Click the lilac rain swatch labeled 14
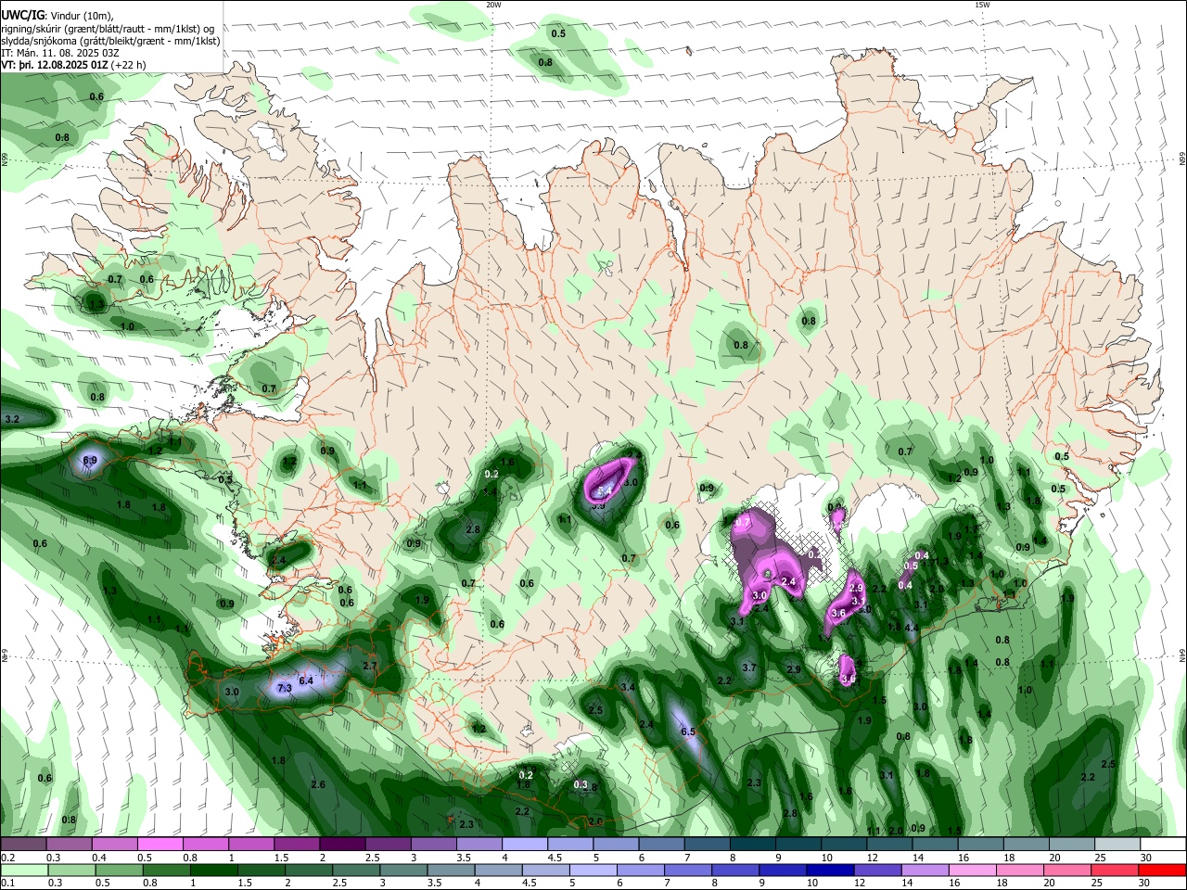 point(925,871)
